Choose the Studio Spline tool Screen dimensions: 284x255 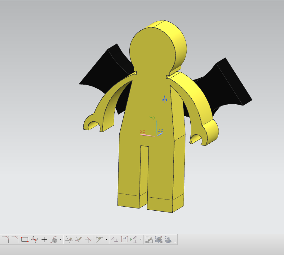click(34, 239)
